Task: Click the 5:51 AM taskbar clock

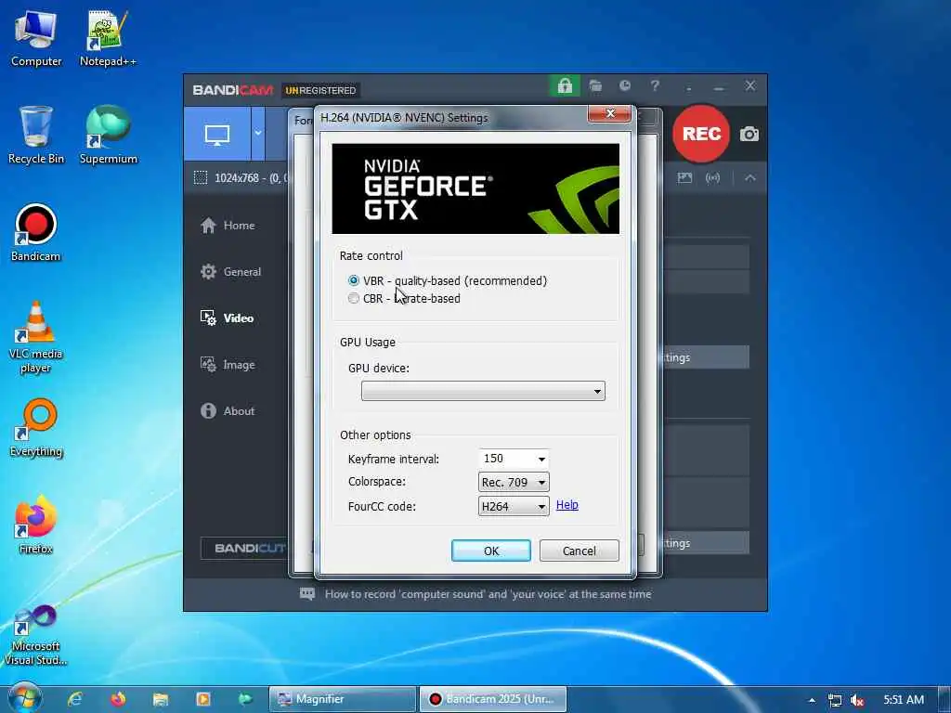Action: 904,700
